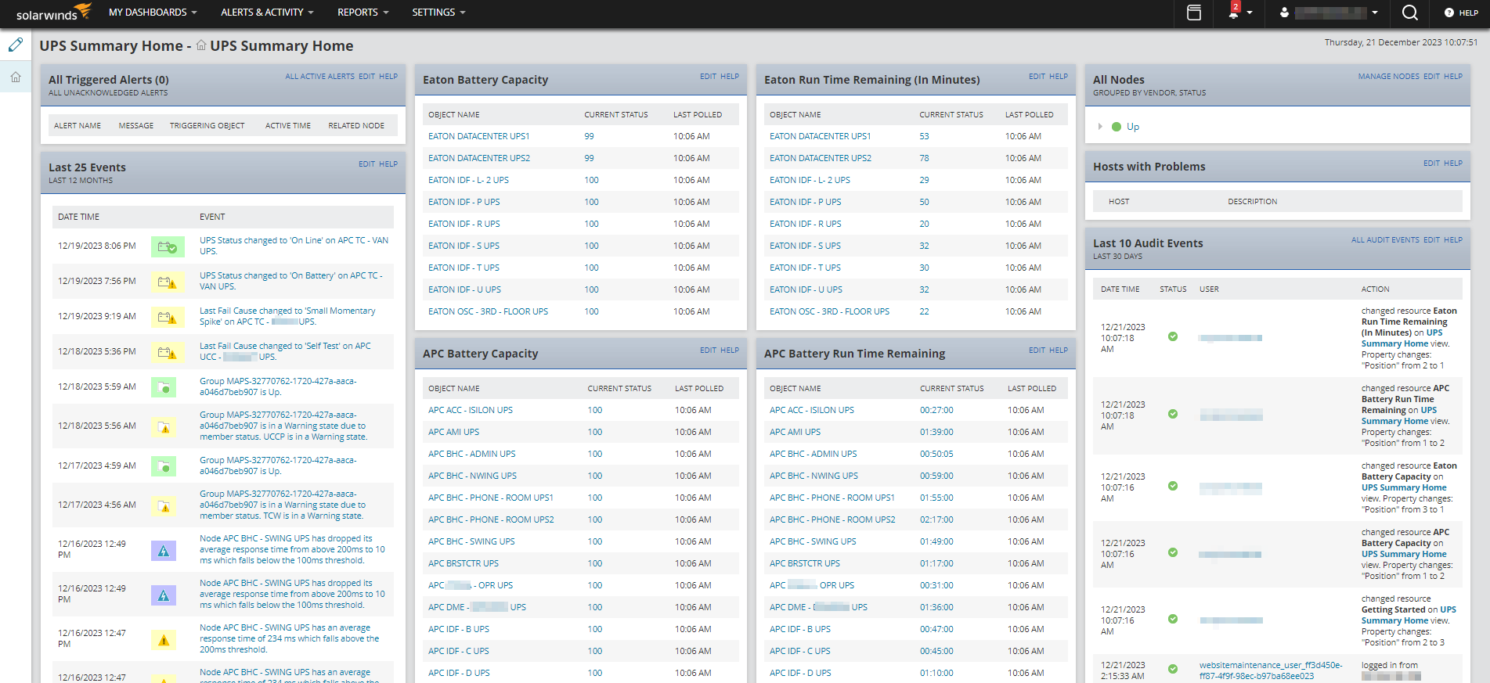Viewport: 1490px width, 683px height.
Task: Open All Active Alerts link
Action: point(319,77)
